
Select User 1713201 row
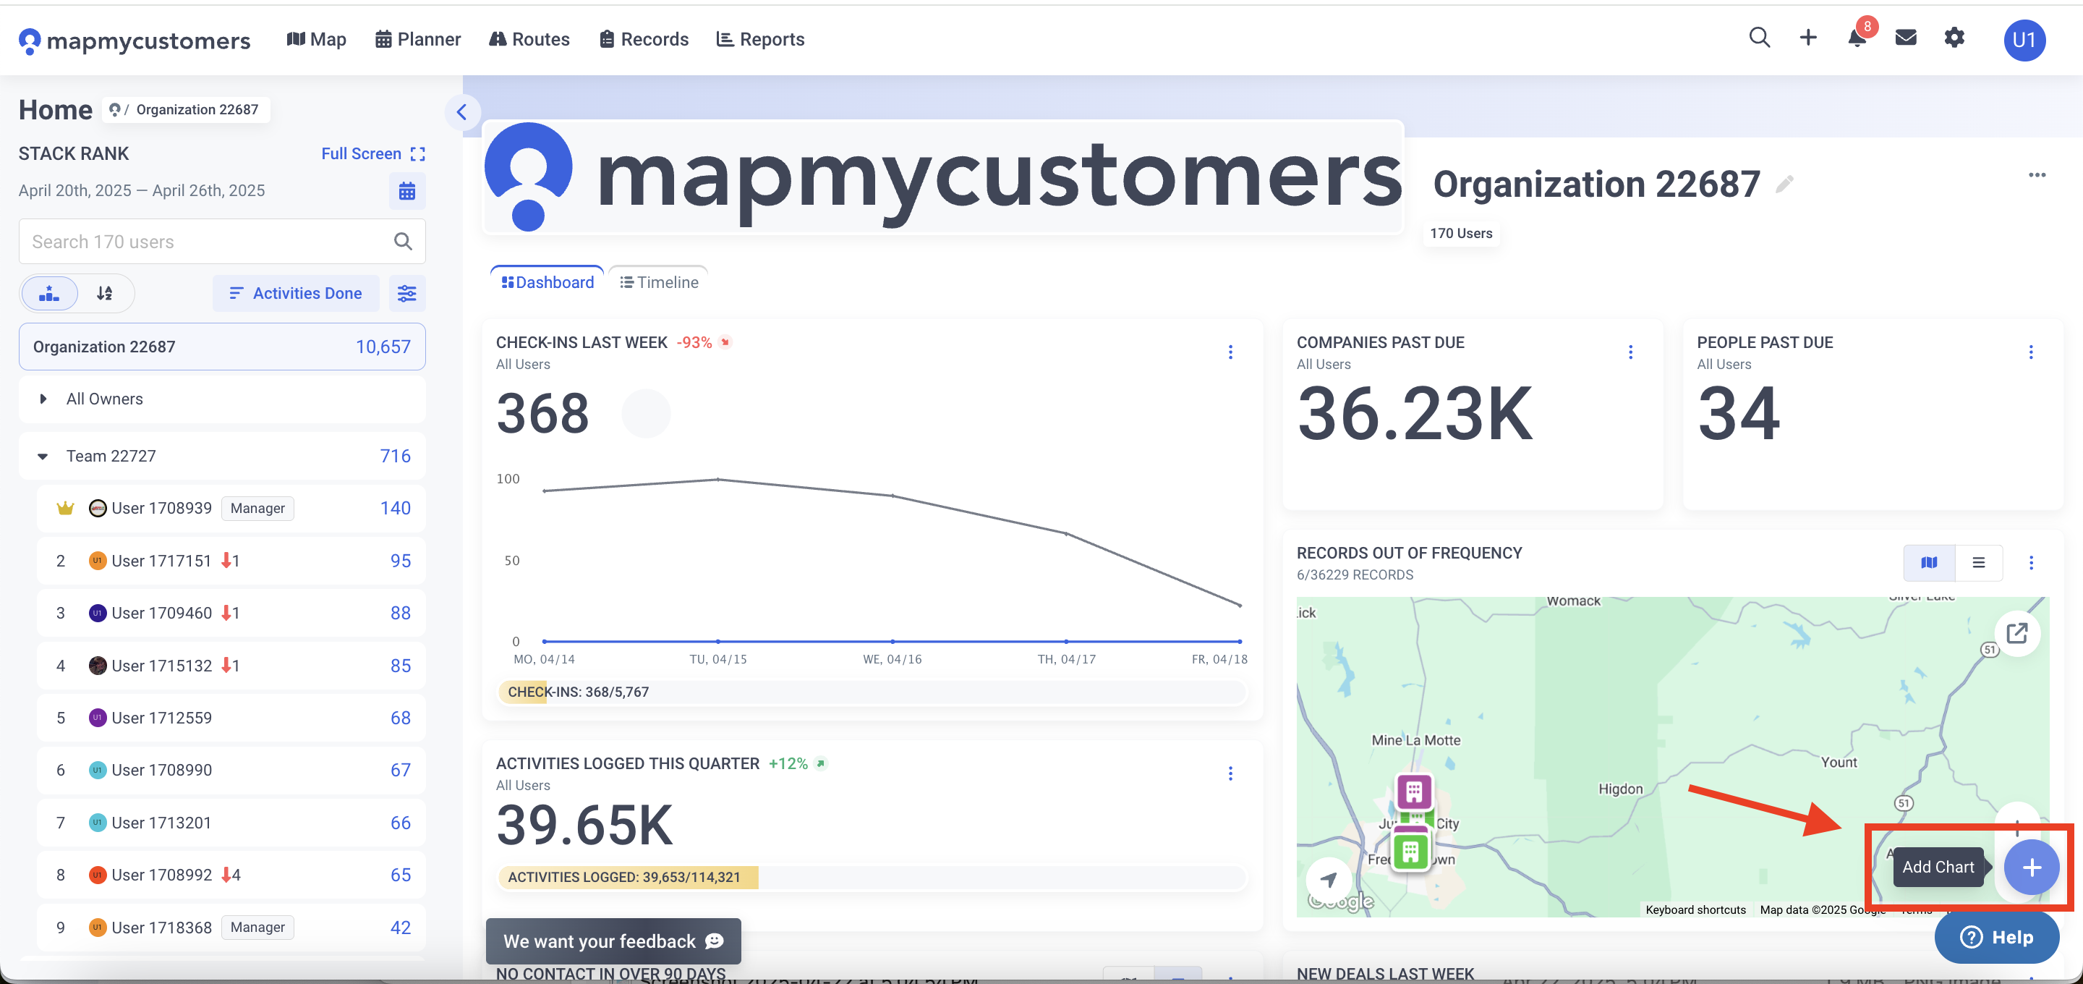point(231,823)
